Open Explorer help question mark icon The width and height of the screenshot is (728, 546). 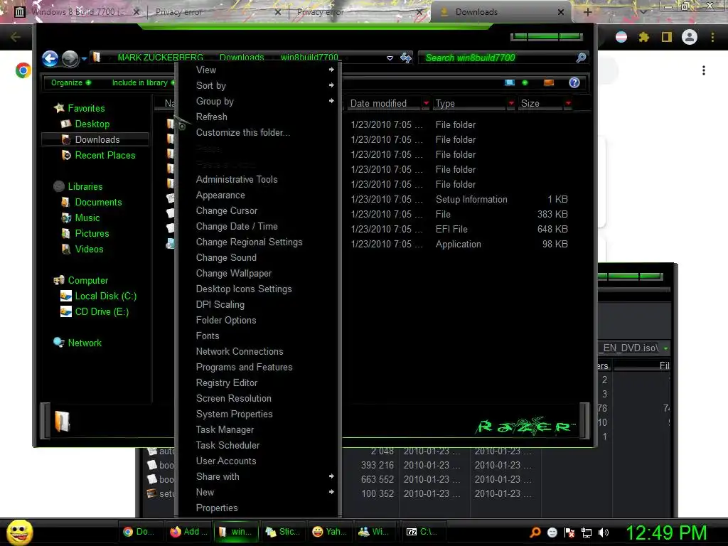574,82
